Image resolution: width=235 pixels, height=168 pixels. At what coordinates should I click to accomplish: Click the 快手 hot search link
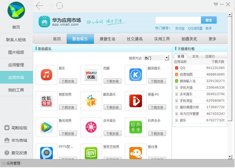pyautogui.click(x=208, y=28)
